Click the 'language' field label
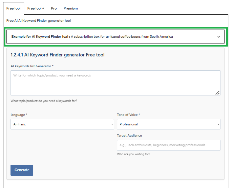Image resolution: width=232 pixels, height=193 pixels. point(19,115)
